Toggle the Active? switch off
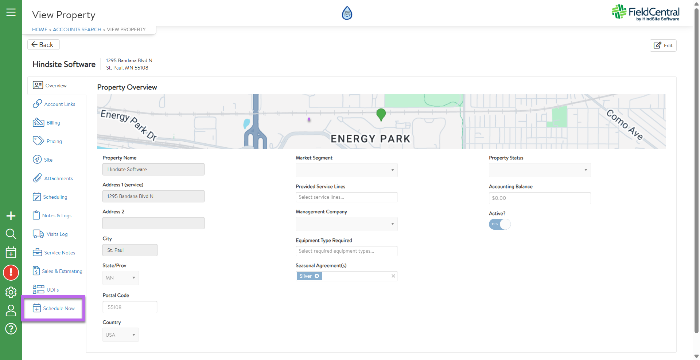 point(499,224)
